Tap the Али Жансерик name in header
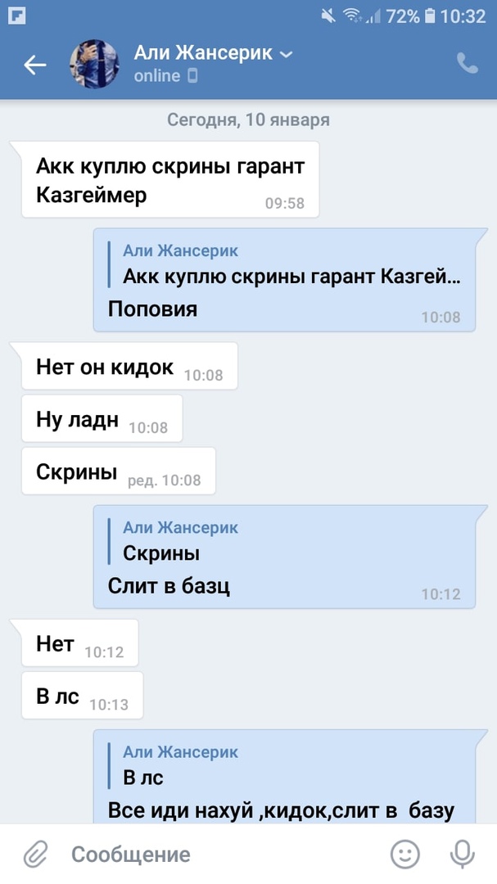 pos(203,53)
